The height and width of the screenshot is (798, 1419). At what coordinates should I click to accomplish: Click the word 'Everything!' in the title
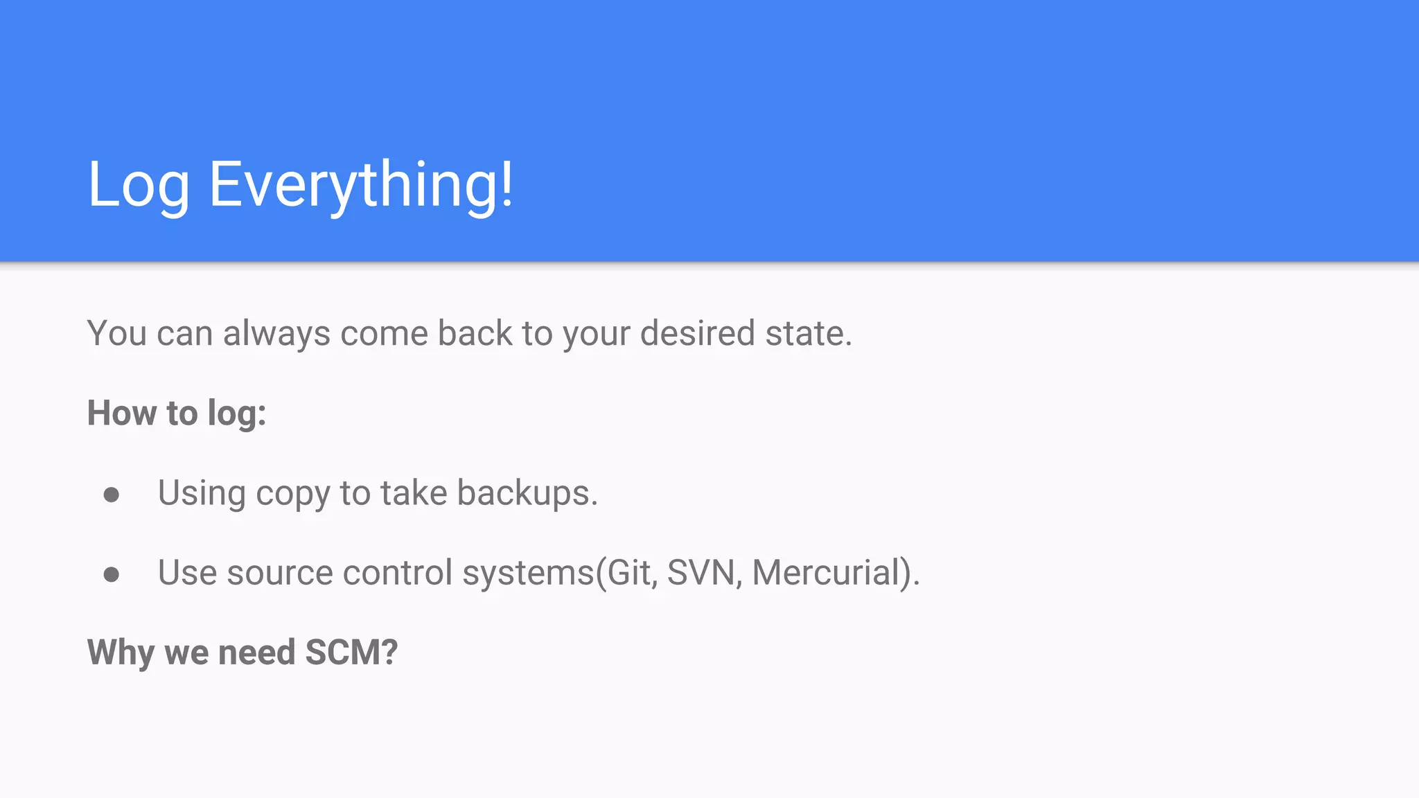click(361, 184)
